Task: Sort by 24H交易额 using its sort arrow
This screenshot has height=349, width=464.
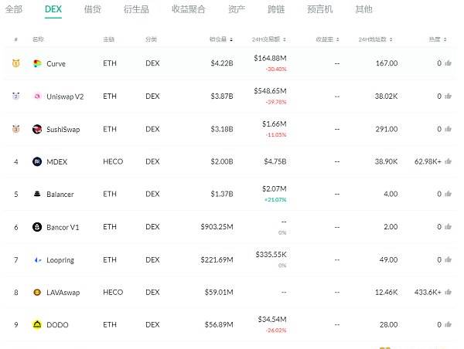Action: (285, 39)
